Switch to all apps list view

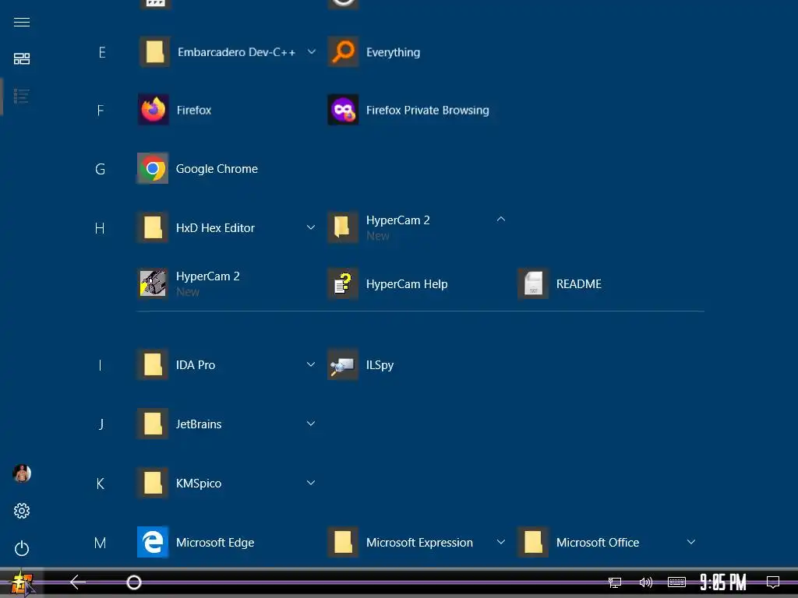[22, 96]
